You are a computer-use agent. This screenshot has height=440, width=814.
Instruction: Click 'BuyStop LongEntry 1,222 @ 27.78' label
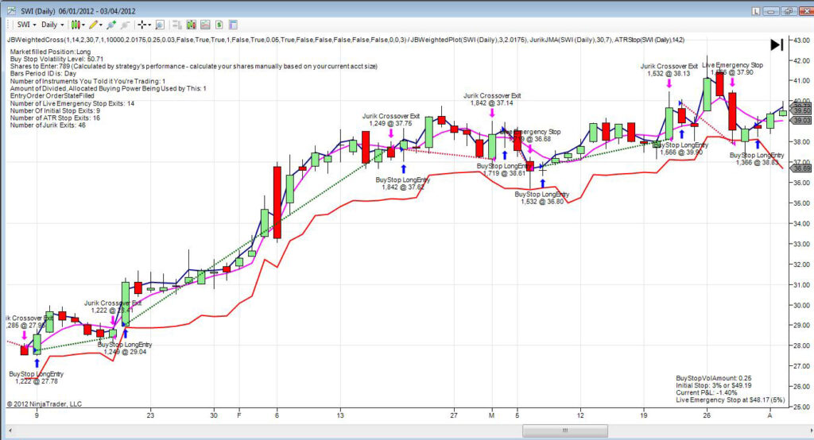pyautogui.click(x=37, y=377)
